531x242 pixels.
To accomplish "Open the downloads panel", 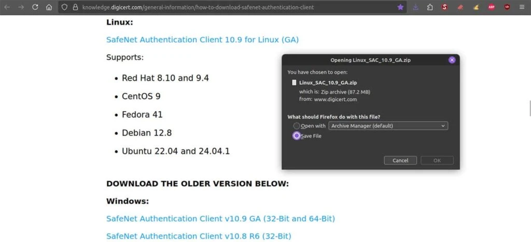I will point(416,7).
